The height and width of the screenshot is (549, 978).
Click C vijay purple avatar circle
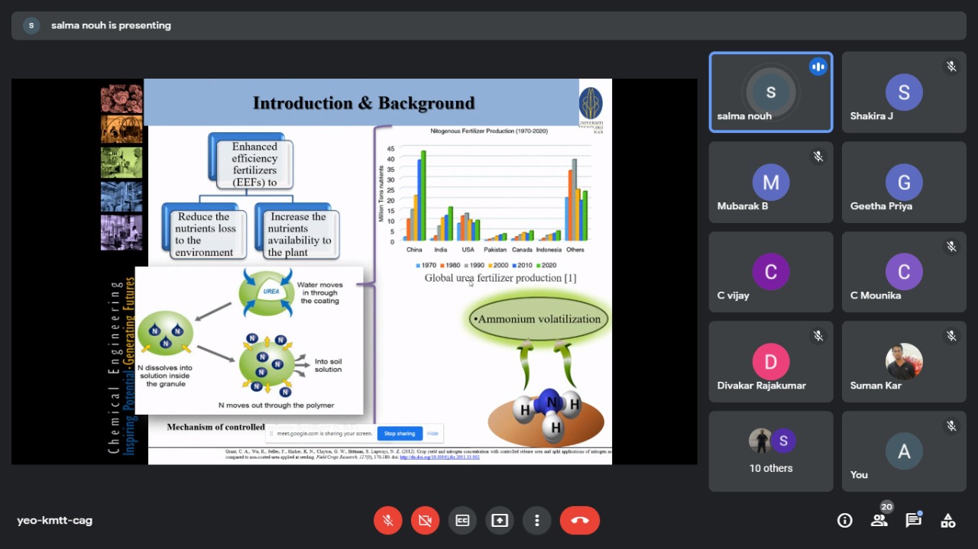pyautogui.click(x=771, y=272)
